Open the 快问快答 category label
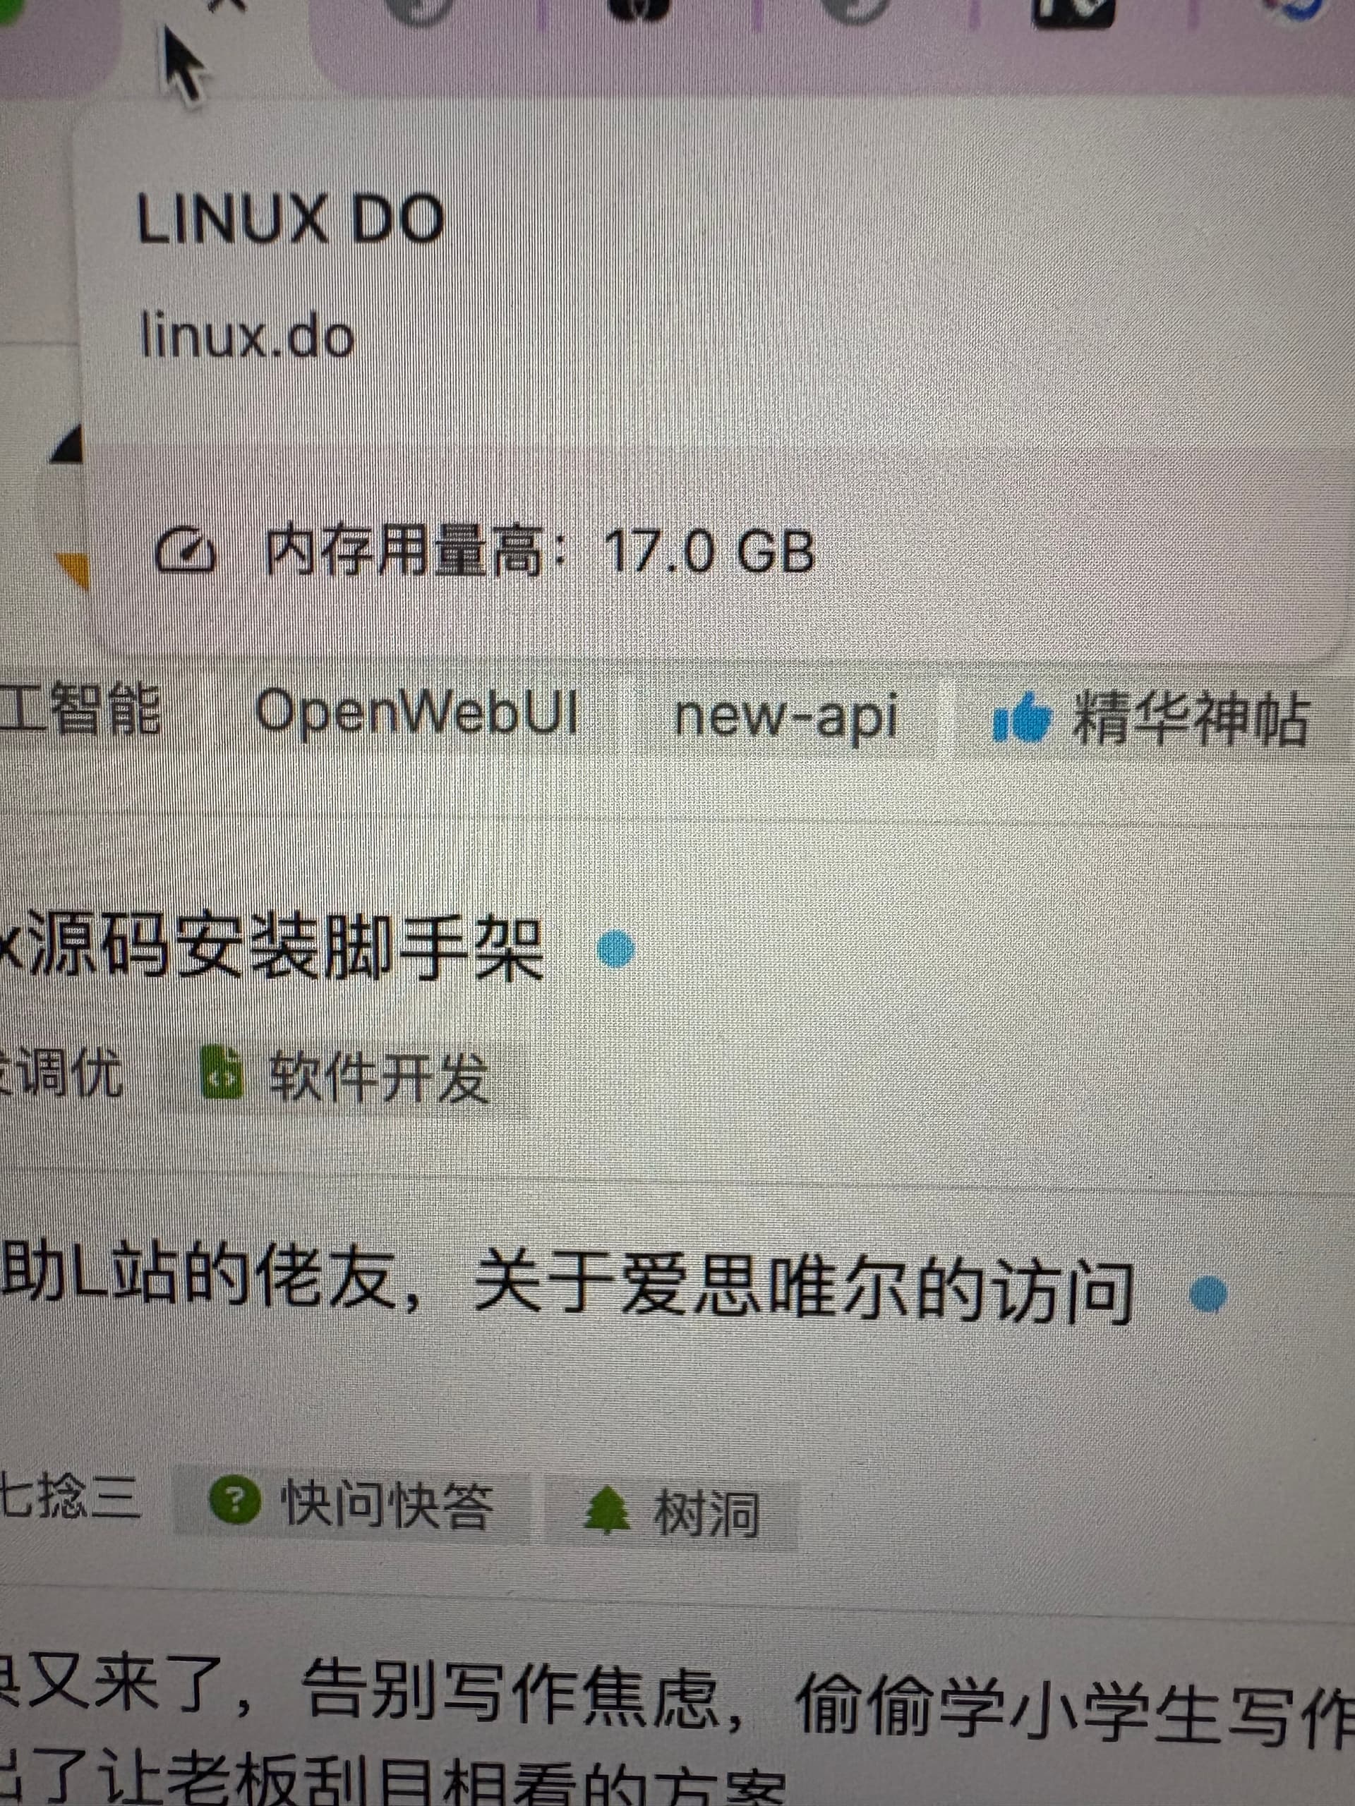The height and width of the screenshot is (1806, 1355). 387,1503
